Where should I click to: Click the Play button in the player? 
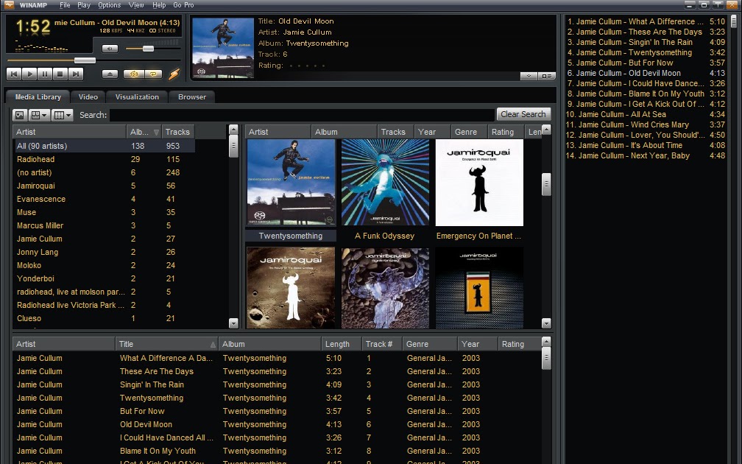[29, 74]
